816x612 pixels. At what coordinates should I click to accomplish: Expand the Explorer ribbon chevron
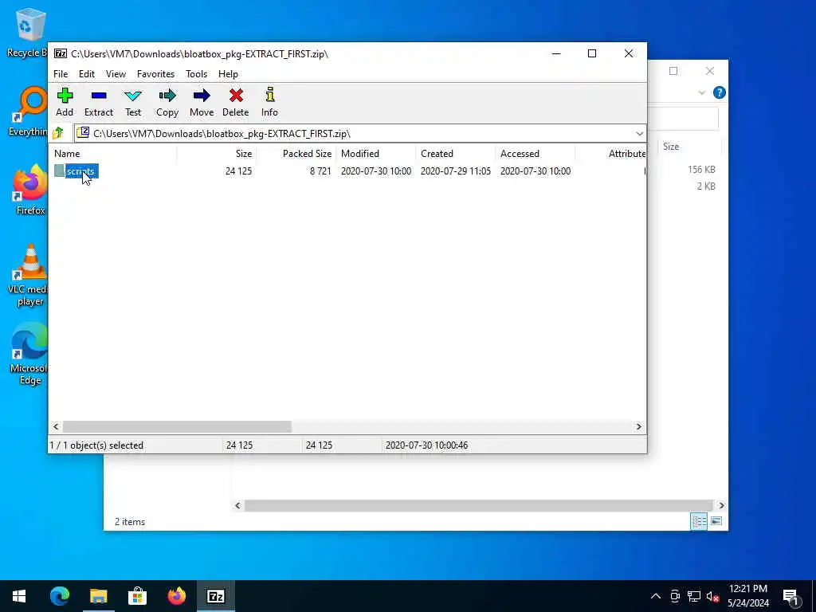click(701, 92)
